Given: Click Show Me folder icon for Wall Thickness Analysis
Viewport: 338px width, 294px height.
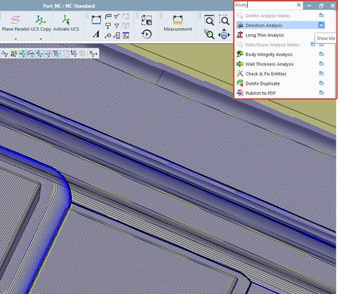Looking at the screenshot, I should [x=322, y=64].
